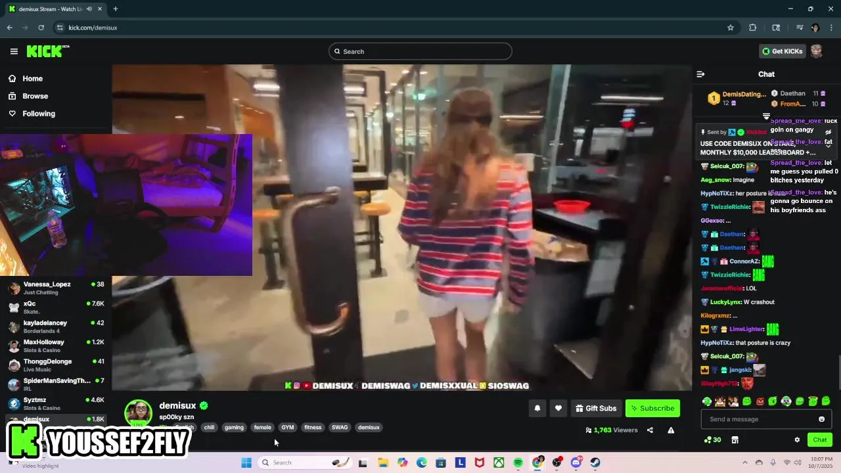The width and height of the screenshot is (841, 473).
Task: Open xQc channel in the sidebar
Action: tap(56, 307)
